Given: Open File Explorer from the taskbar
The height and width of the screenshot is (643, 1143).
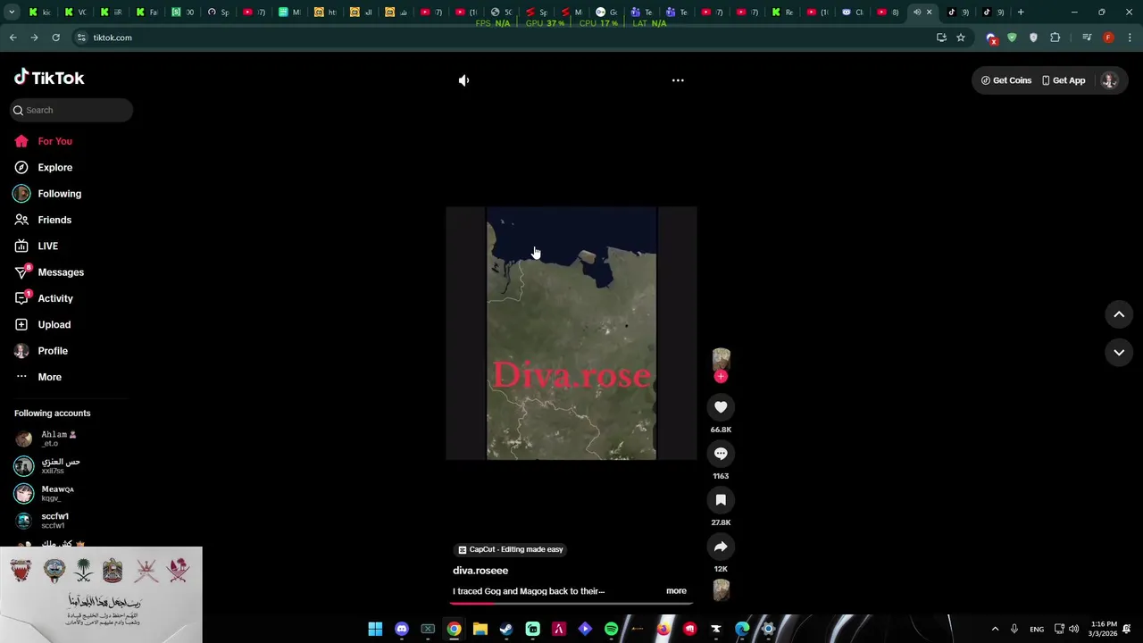Looking at the screenshot, I should 480,629.
